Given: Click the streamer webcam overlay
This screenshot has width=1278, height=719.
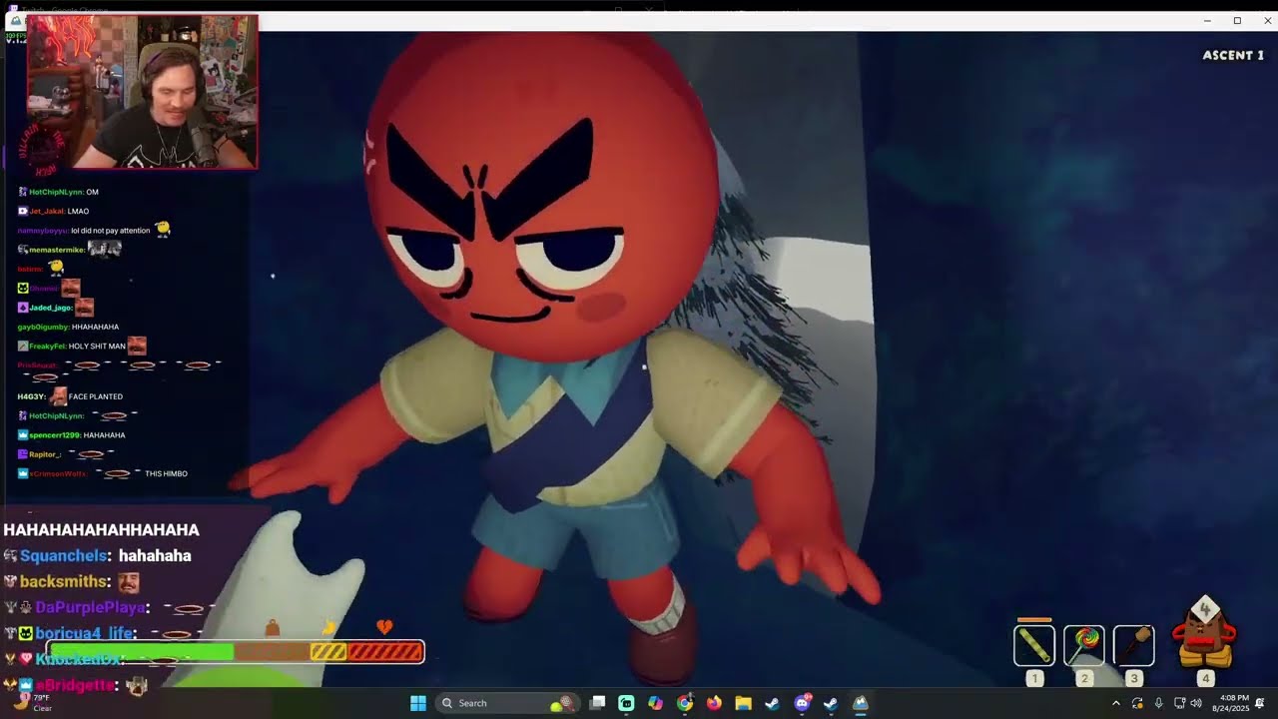Looking at the screenshot, I should (142, 92).
